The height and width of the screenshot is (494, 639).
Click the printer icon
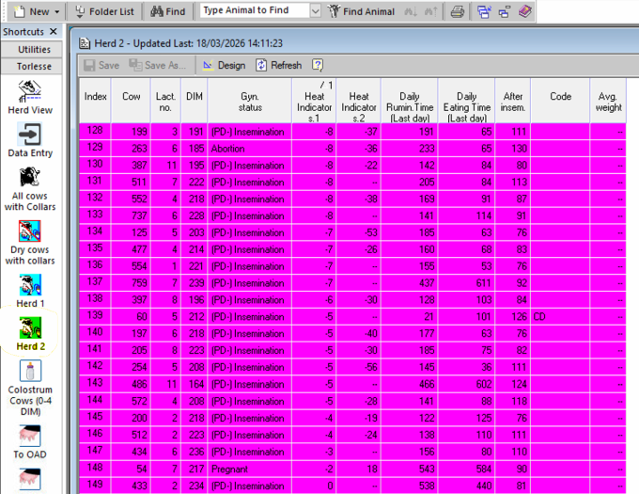pos(458,11)
